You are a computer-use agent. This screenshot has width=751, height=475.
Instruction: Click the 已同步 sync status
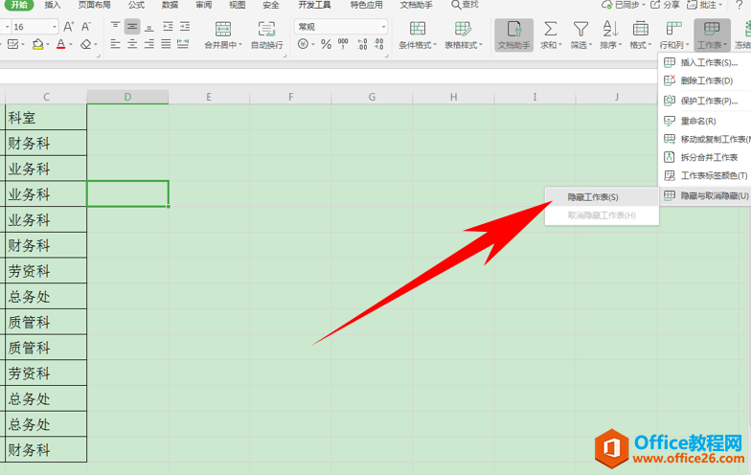[x=624, y=5]
